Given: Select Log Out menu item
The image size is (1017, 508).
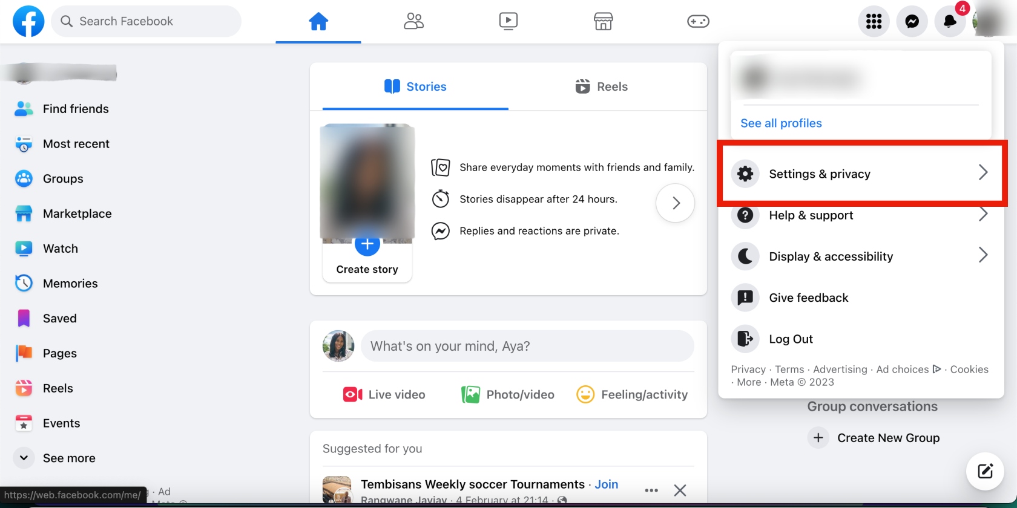Looking at the screenshot, I should pyautogui.click(x=861, y=339).
